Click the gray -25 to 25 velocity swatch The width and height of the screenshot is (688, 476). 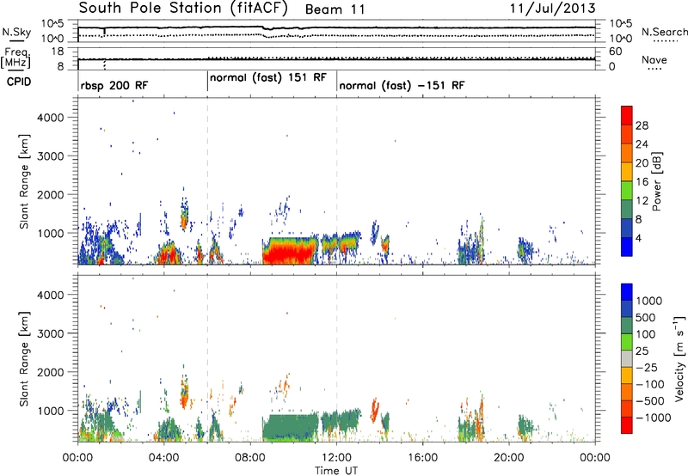(x=627, y=359)
